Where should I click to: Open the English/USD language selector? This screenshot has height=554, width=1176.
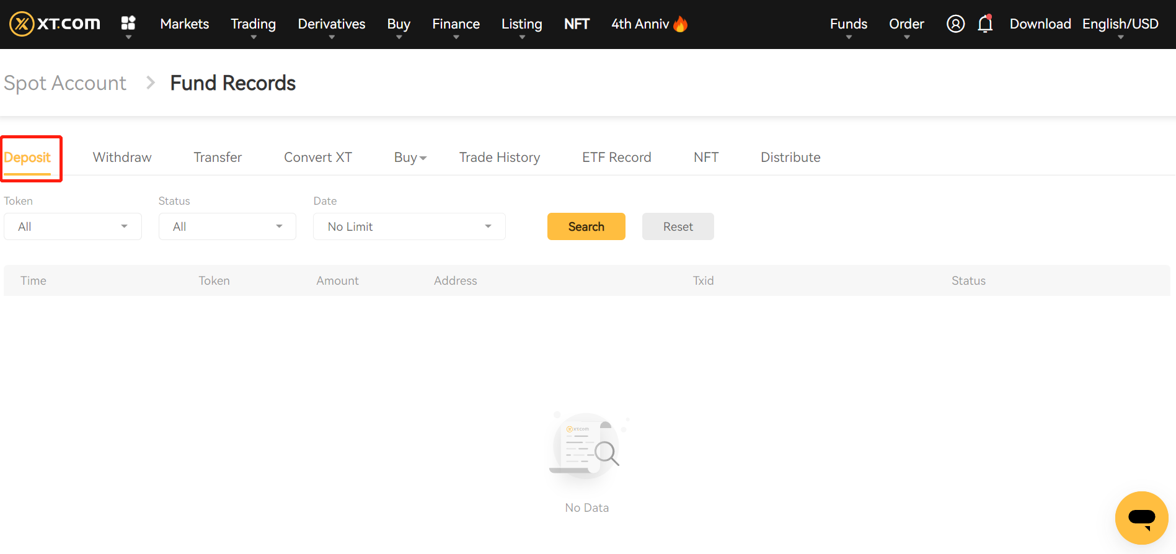click(1120, 24)
